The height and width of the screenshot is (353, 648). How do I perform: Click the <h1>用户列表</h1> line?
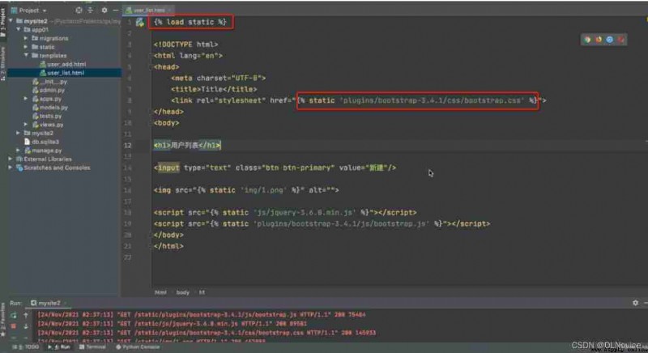(x=187, y=145)
